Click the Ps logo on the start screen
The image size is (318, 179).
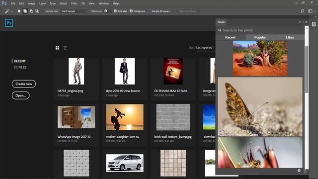(9, 23)
